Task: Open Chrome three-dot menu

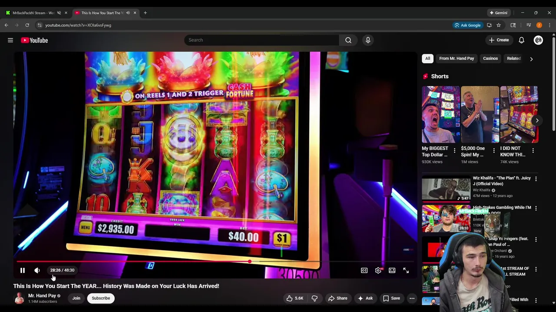Action: point(549,25)
